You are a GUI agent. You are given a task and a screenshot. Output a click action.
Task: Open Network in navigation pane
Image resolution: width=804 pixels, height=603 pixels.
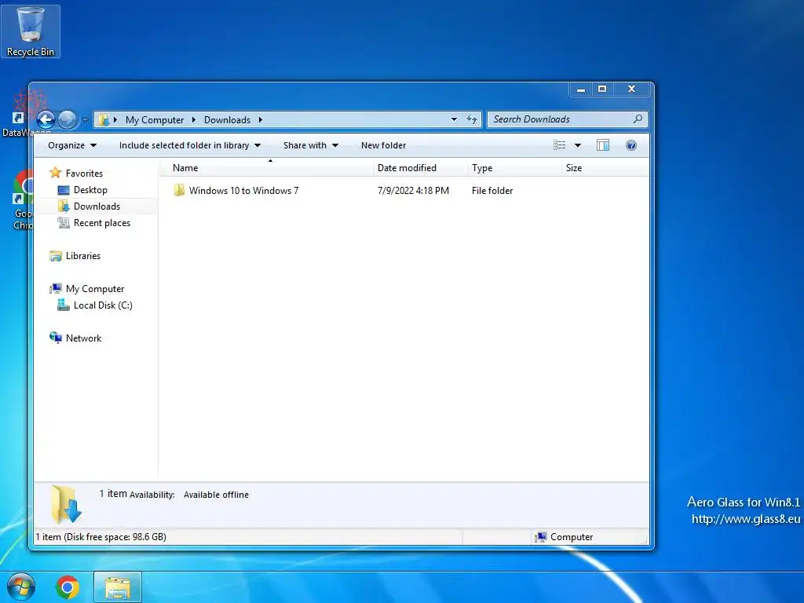[x=83, y=338]
